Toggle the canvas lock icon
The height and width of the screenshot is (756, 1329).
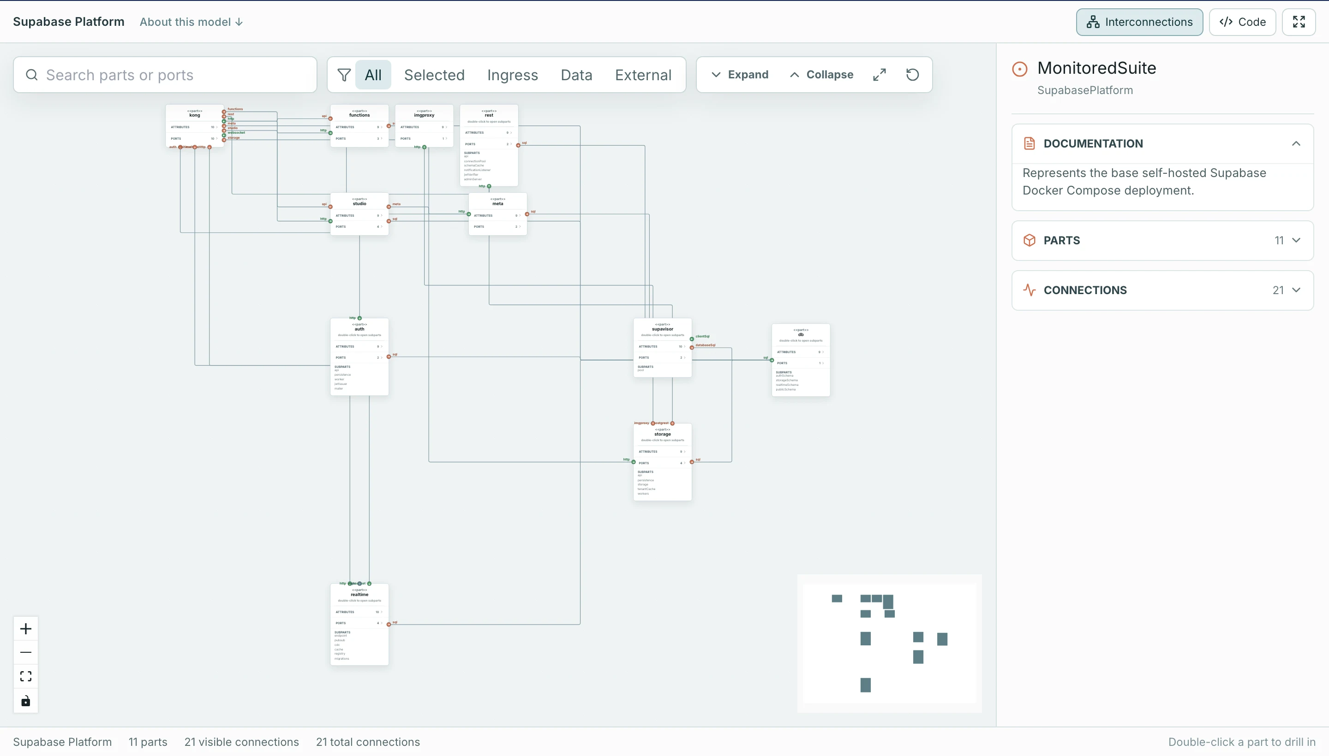pos(25,701)
